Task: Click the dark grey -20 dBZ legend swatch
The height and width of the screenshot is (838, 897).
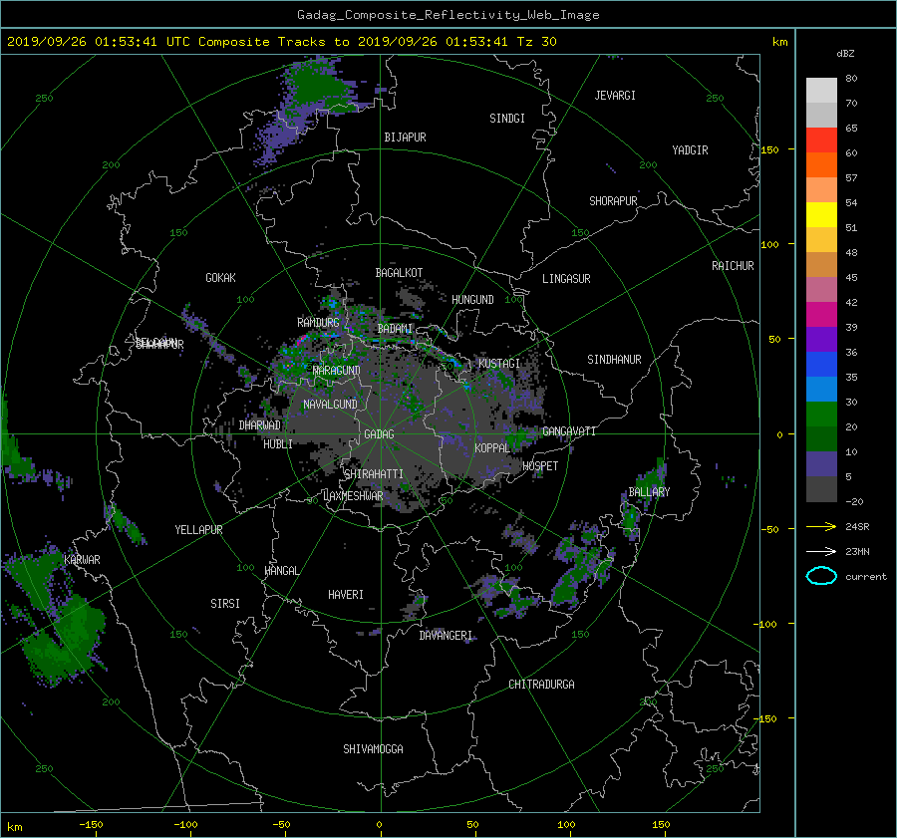Action: [821, 489]
